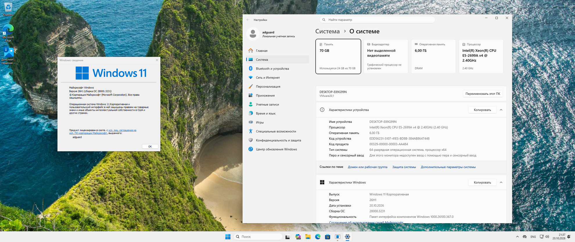The width and height of the screenshot is (575, 242).
Task: Copy the Характеристики Windows details
Action: pos(482,182)
